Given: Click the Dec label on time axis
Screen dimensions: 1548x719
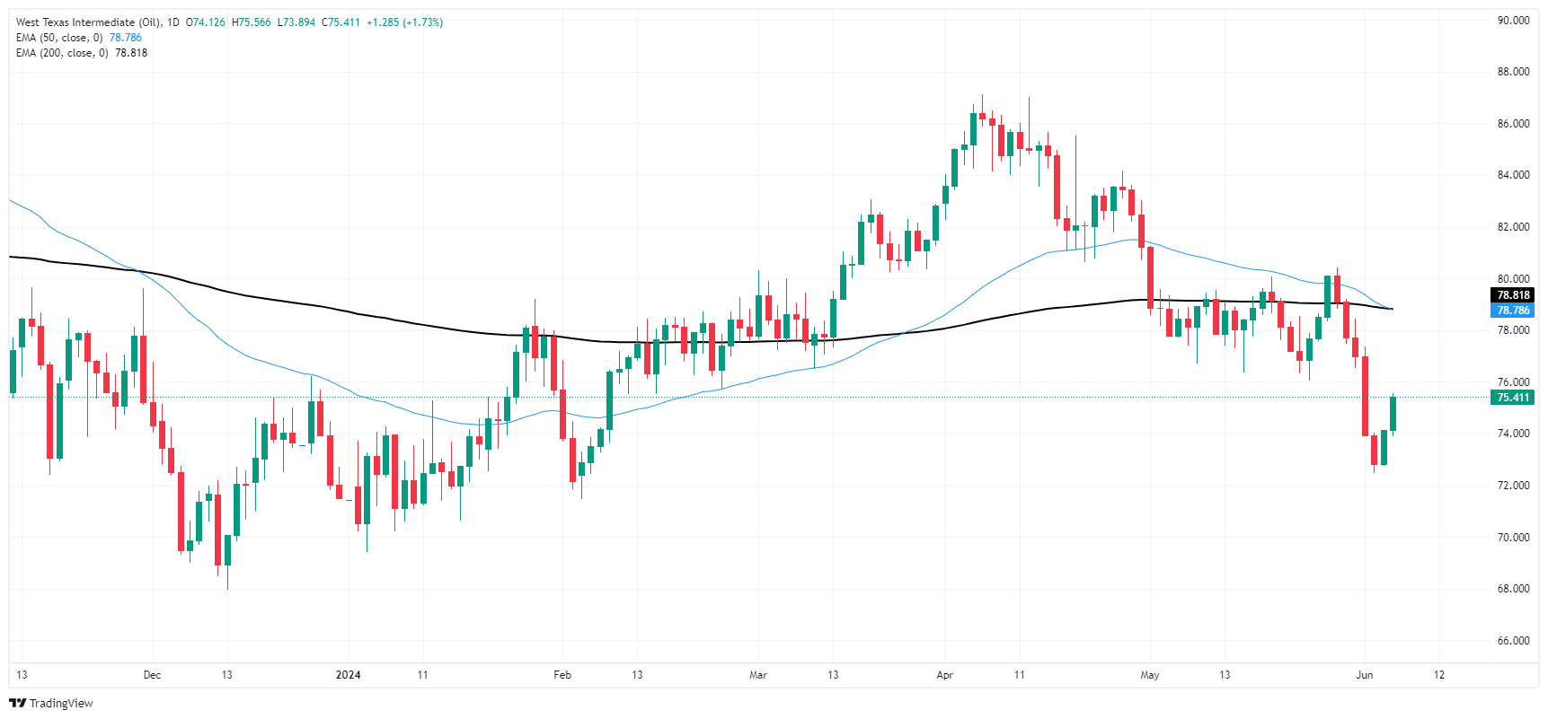Looking at the screenshot, I should (x=152, y=675).
